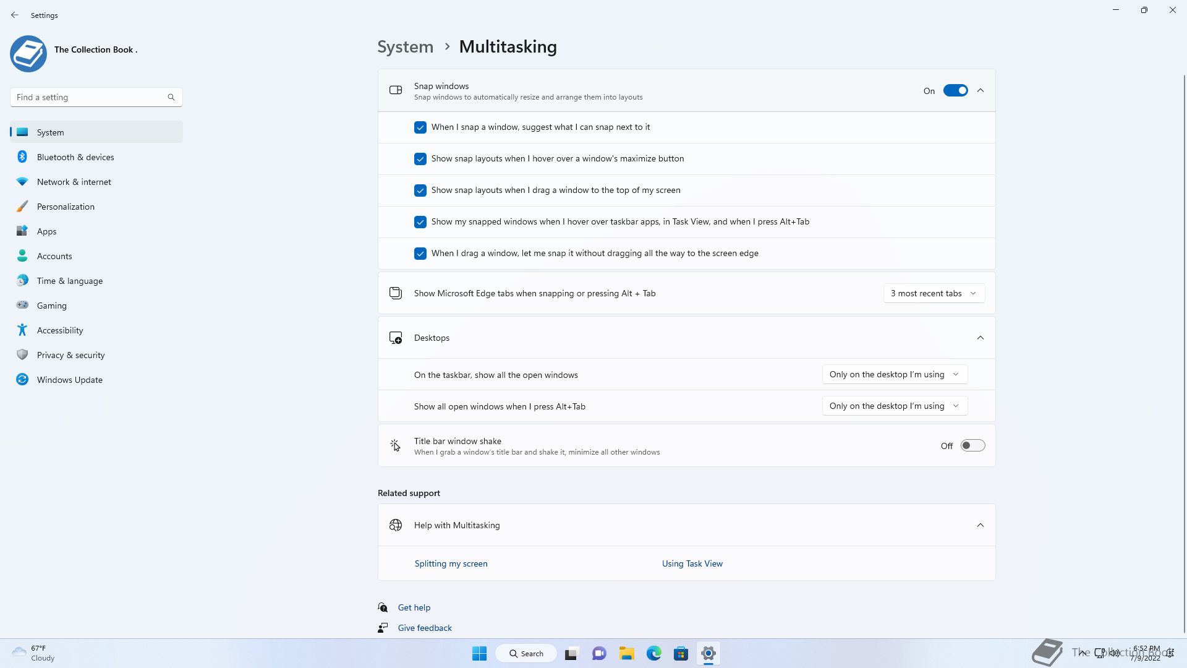Click The Collection Book profile avatar
Image resolution: width=1187 pixels, height=668 pixels.
click(x=28, y=54)
